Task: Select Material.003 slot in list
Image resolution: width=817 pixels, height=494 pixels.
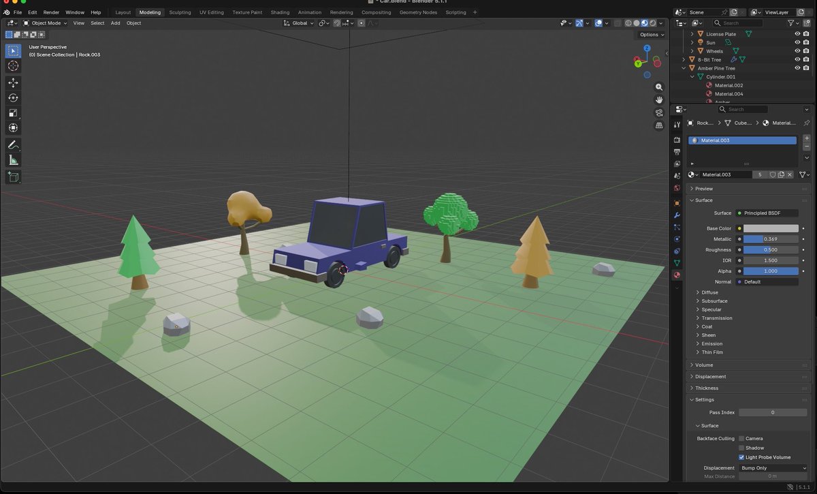Action: [743, 140]
